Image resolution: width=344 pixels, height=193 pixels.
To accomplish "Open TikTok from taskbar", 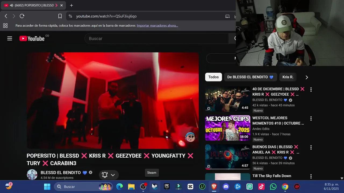I will (x=261, y=187).
